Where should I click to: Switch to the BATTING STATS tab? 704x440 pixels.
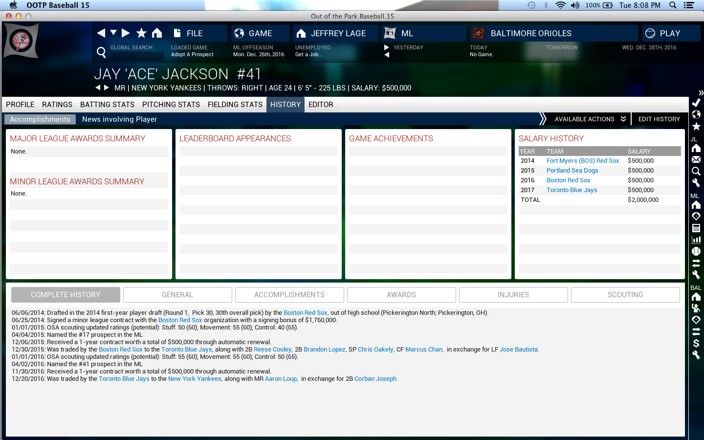[x=107, y=105]
